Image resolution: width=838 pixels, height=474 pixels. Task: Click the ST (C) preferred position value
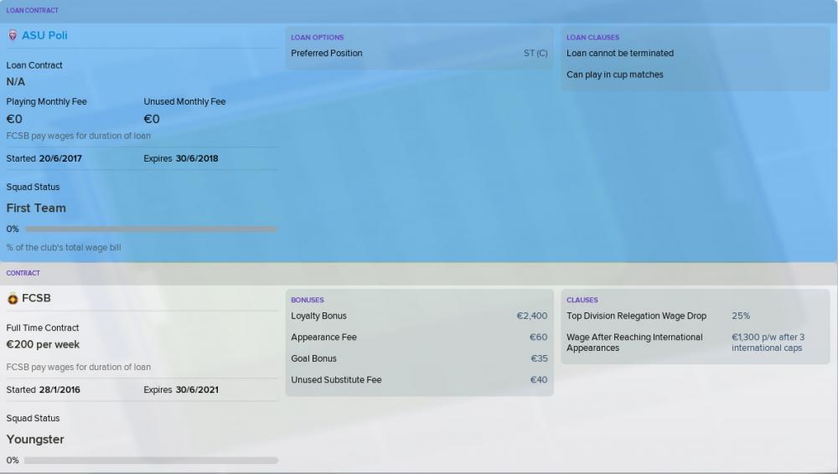(535, 53)
